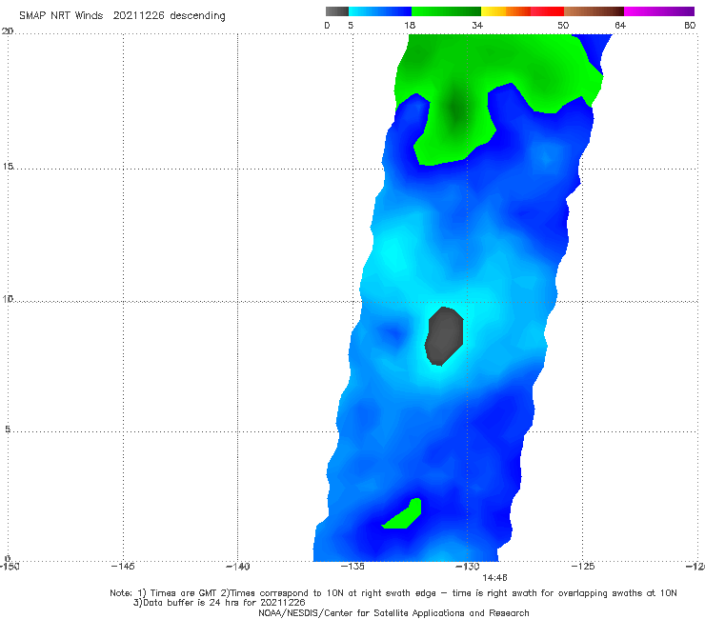Click the '34' label under the color bar
Screen dimensions: 705x619
[x=477, y=26]
